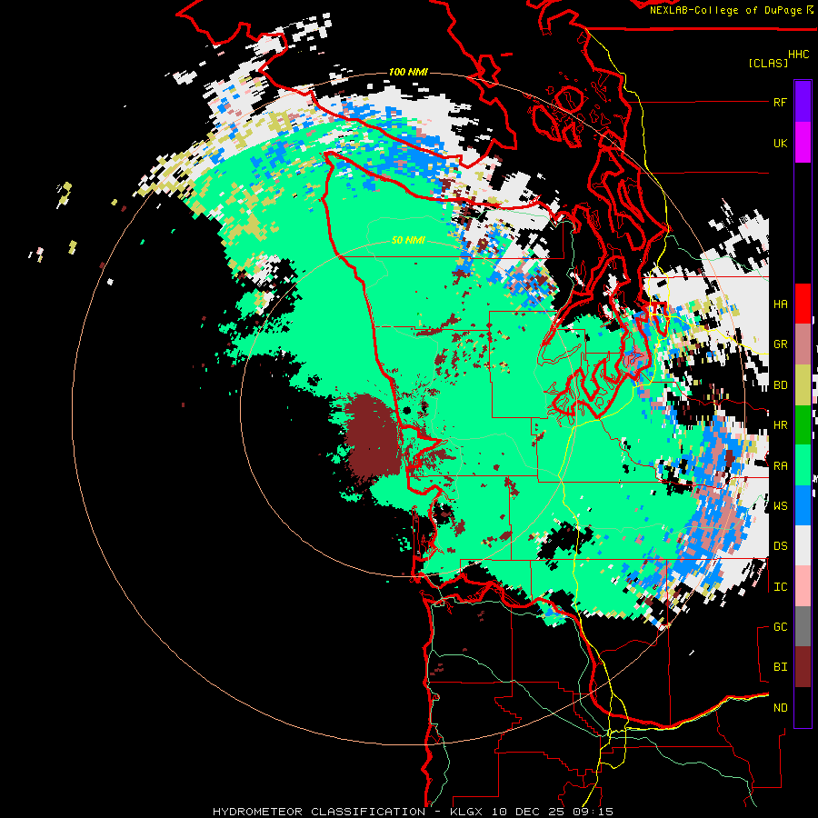This screenshot has height=818, width=818.
Task: Click the HR legend label
Action: (x=780, y=425)
